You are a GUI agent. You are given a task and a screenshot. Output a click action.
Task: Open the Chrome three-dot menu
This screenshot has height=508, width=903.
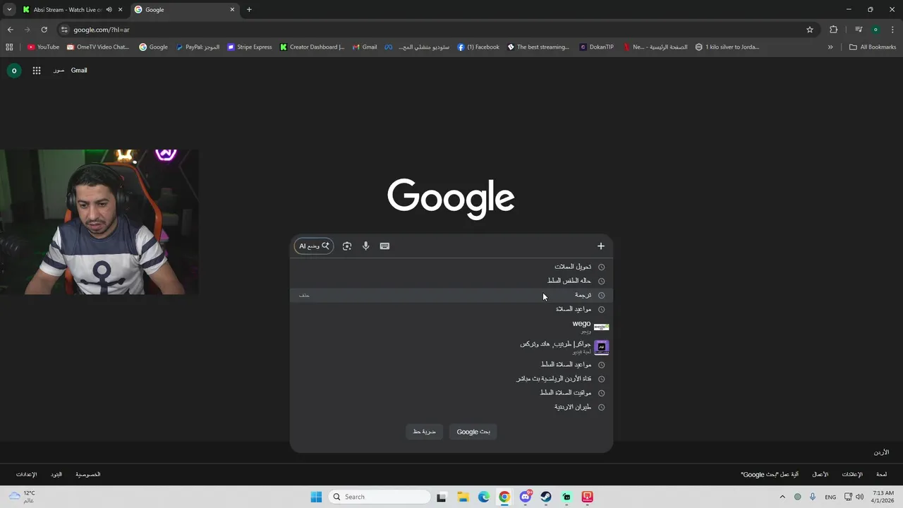point(892,30)
